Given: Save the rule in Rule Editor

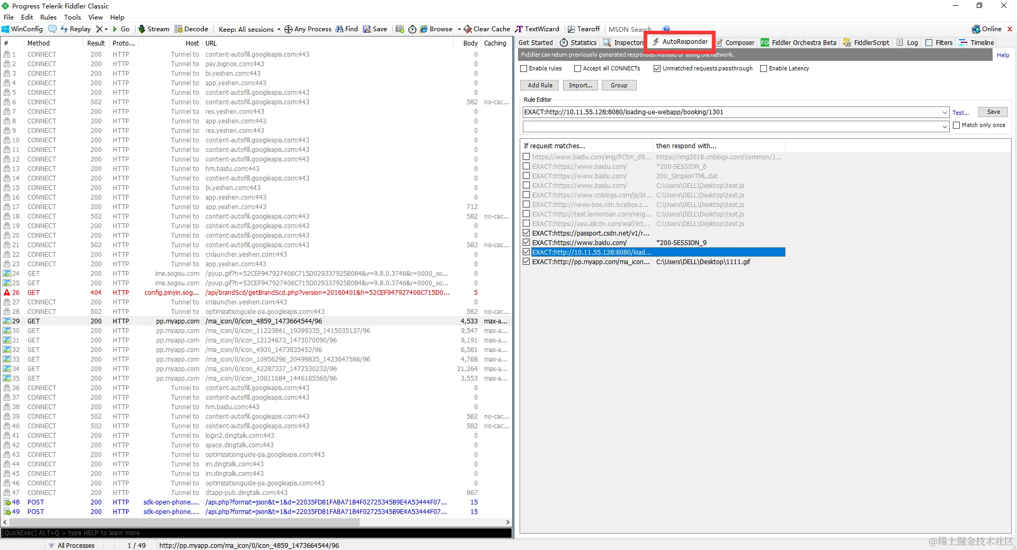Looking at the screenshot, I should point(993,112).
